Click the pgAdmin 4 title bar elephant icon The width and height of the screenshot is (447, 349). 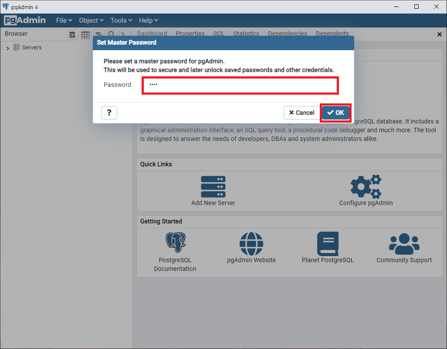(x=5, y=7)
